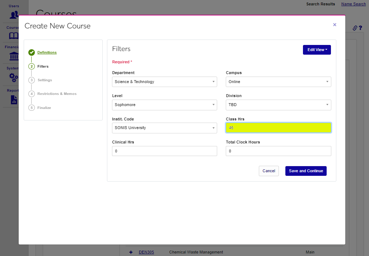Expand the Level dropdown showing Sophomore

(x=164, y=105)
